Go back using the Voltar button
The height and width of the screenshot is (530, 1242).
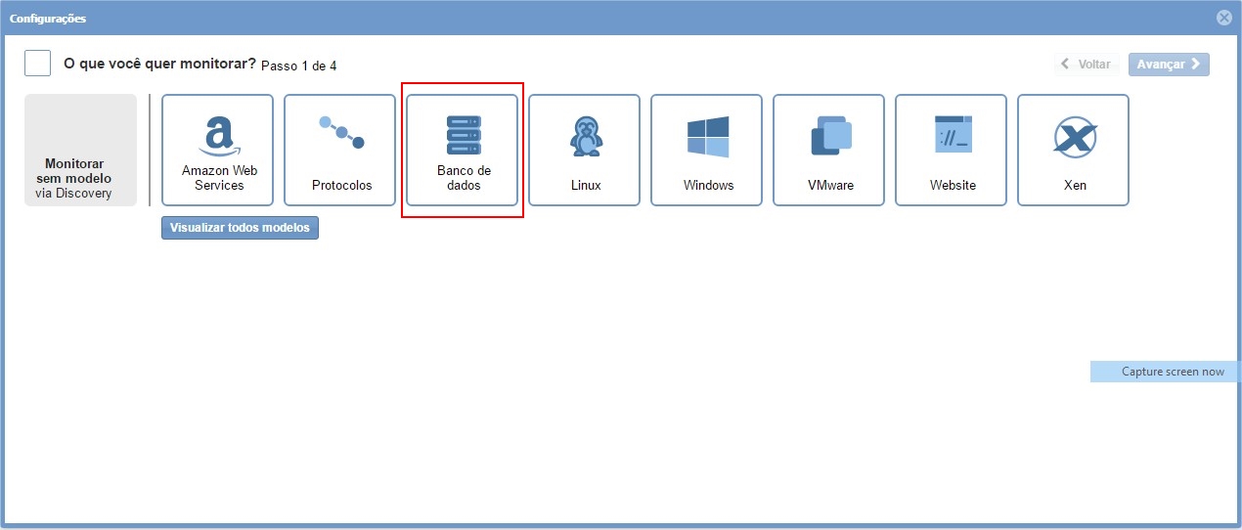(1087, 65)
